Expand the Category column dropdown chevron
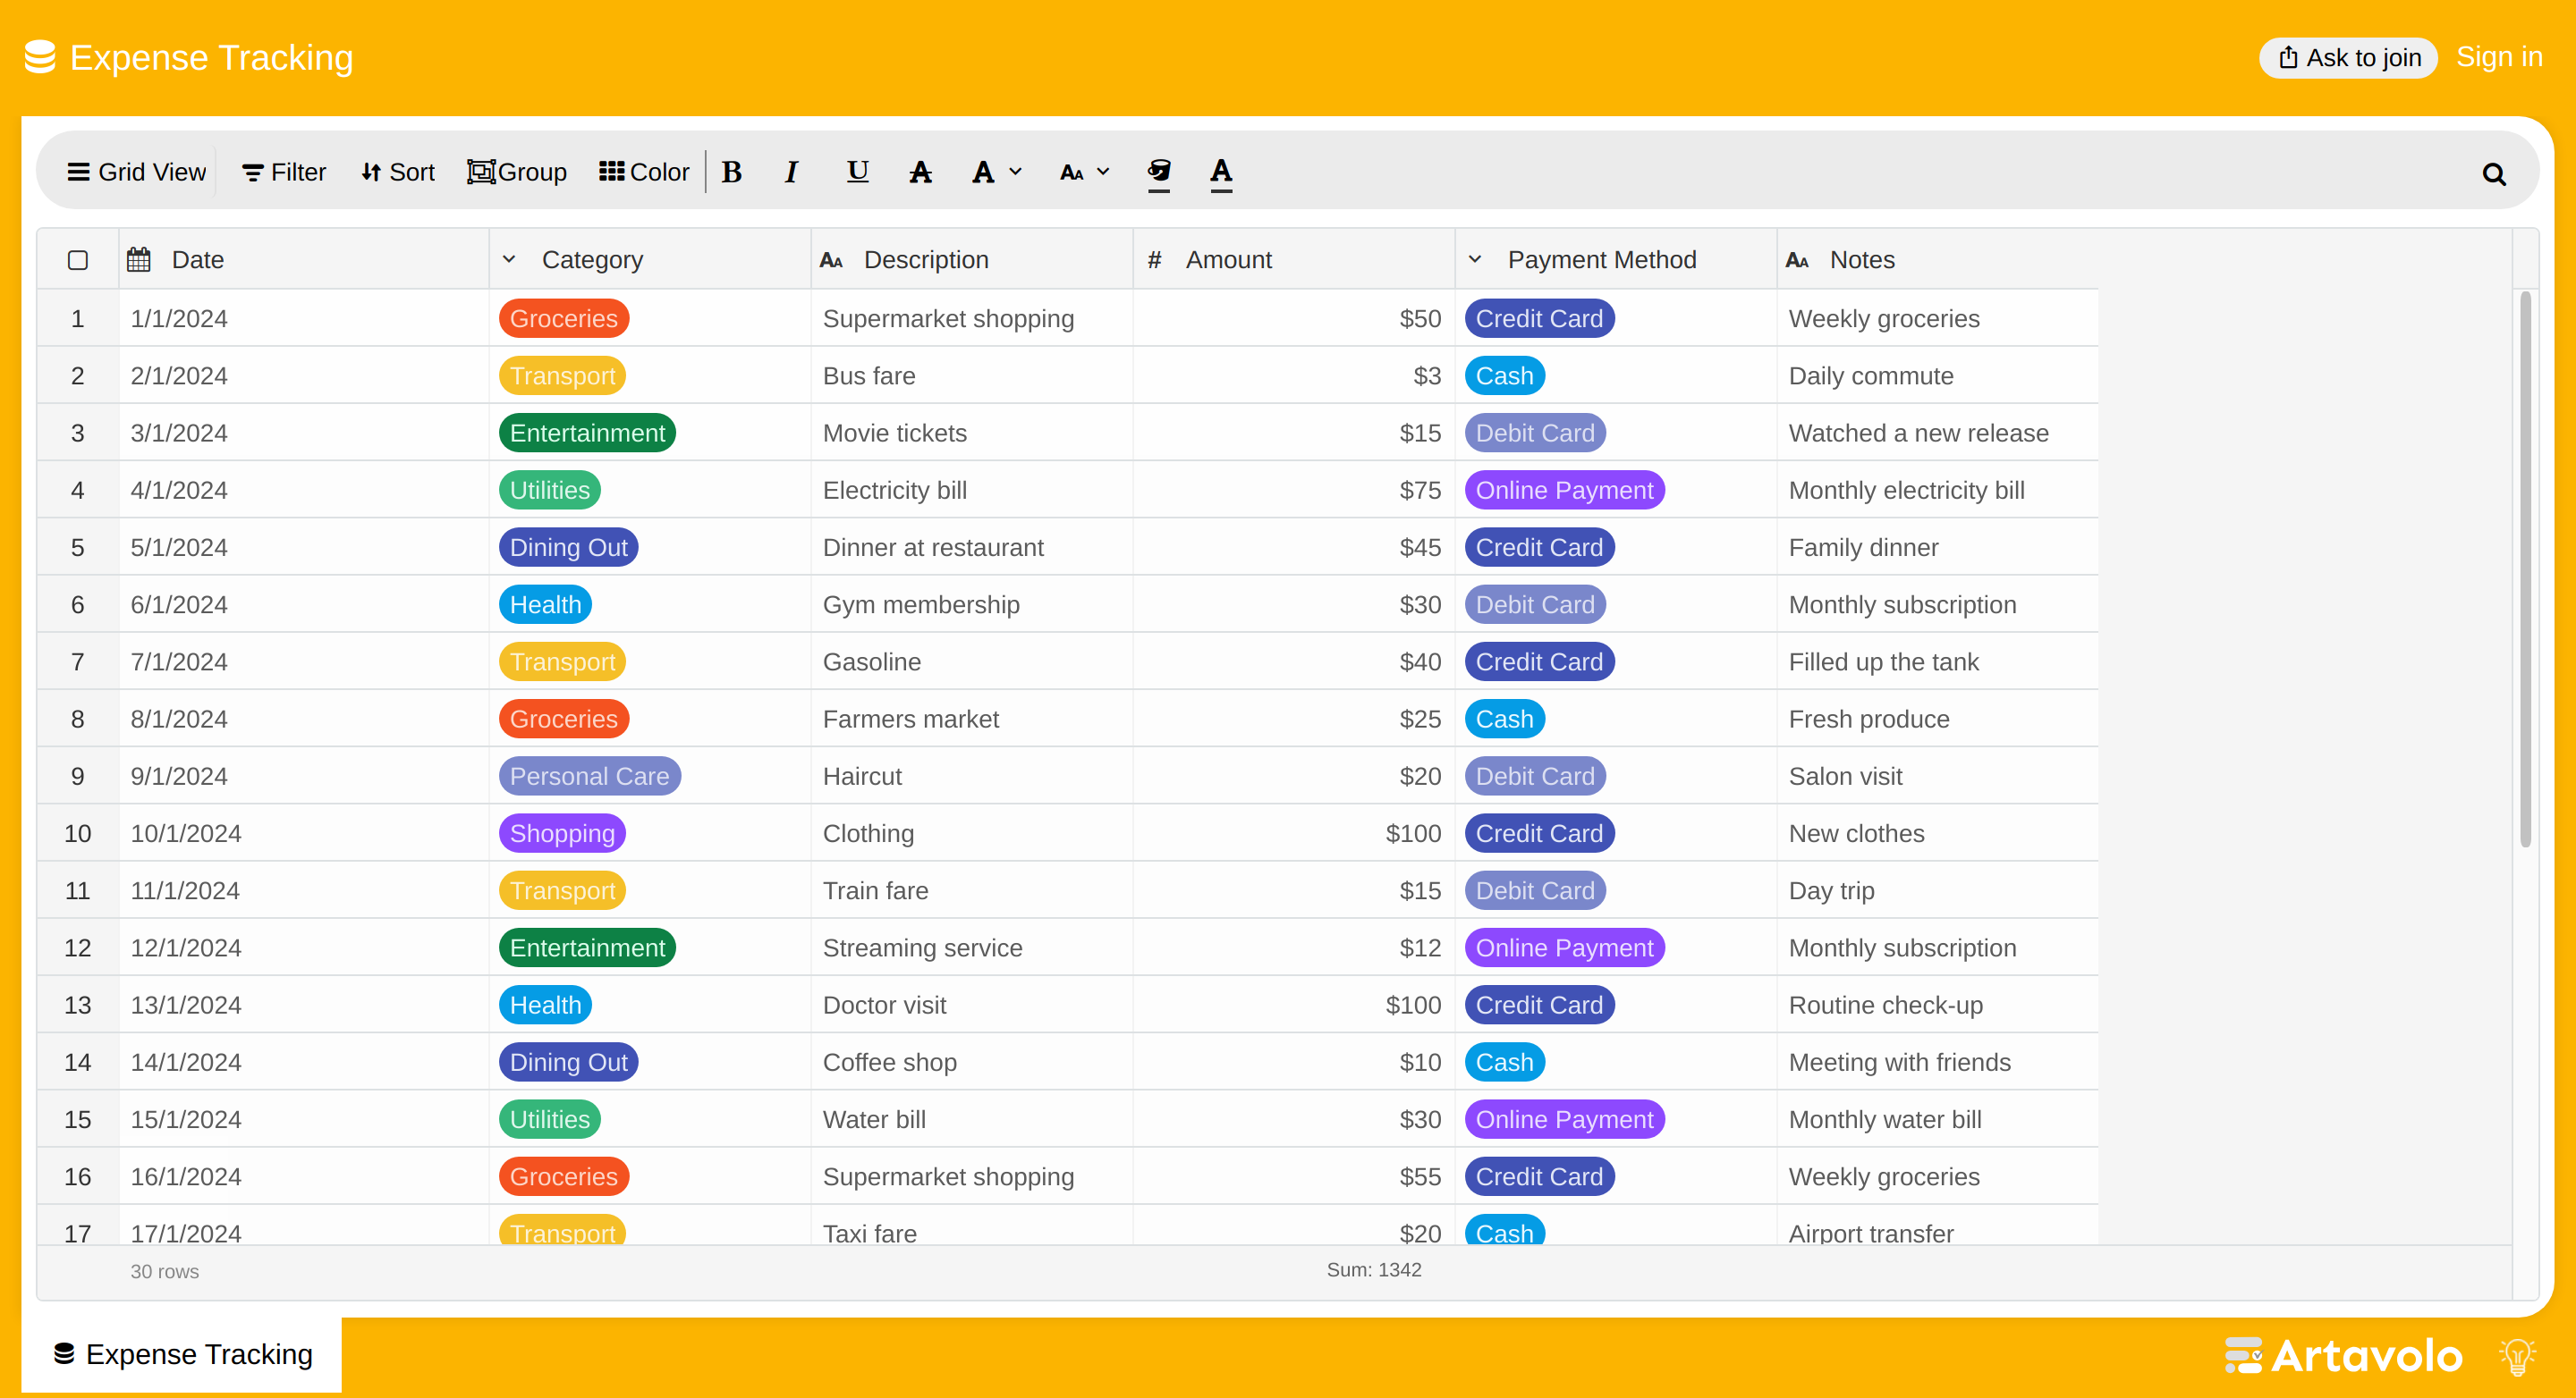 (509, 260)
